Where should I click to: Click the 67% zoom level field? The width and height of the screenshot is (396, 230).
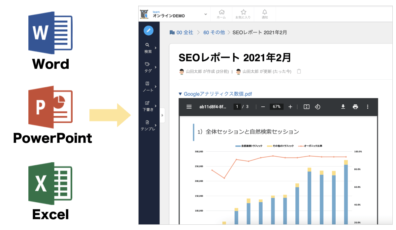[x=277, y=107]
